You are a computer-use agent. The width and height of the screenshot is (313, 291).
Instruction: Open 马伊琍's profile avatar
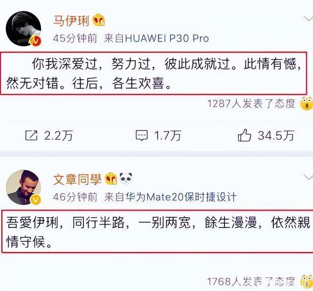pyautogui.click(x=23, y=29)
